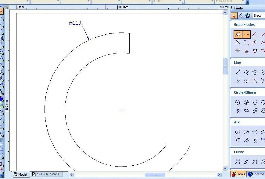Switch to the PAPER SPACE tab

pyautogui.click(x=46, y=174)
